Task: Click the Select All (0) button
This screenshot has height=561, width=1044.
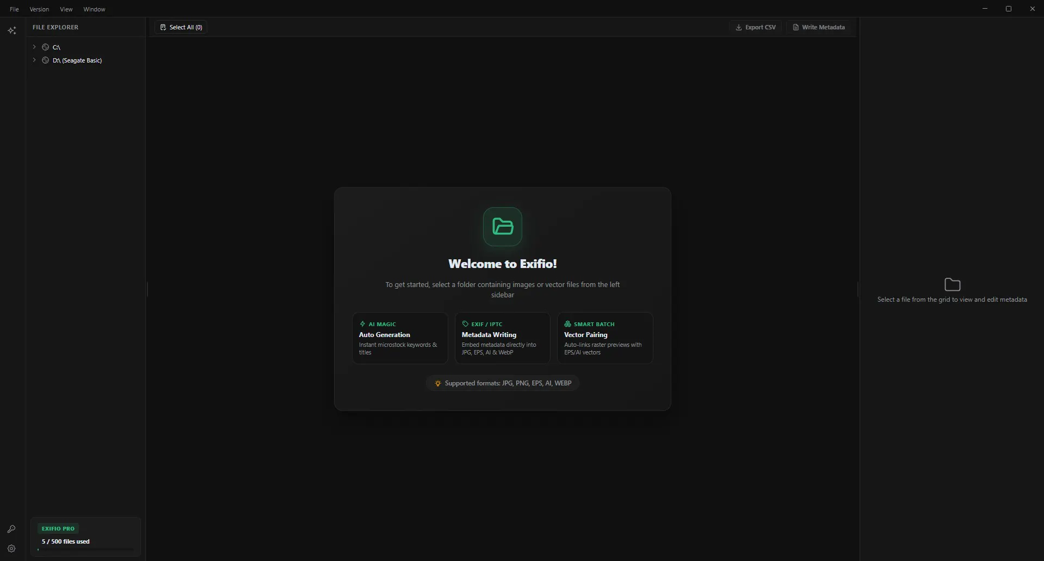Action: (x=181, y=27)
